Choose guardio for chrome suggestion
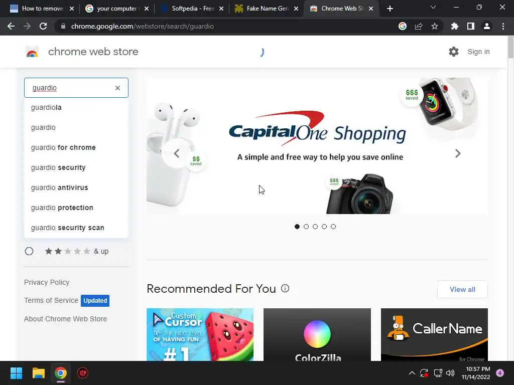The width and height of the screenshot is (514, 385). tap(76, 147)
